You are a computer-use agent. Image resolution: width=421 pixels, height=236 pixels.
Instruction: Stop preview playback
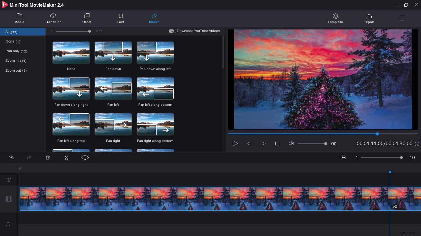click(277, 143)
